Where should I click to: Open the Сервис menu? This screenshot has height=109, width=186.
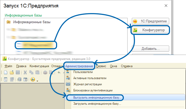pyautogui.click(x=101, y=66)
